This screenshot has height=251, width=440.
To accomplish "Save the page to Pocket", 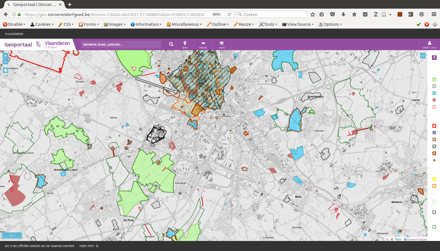I will (333, 14).
